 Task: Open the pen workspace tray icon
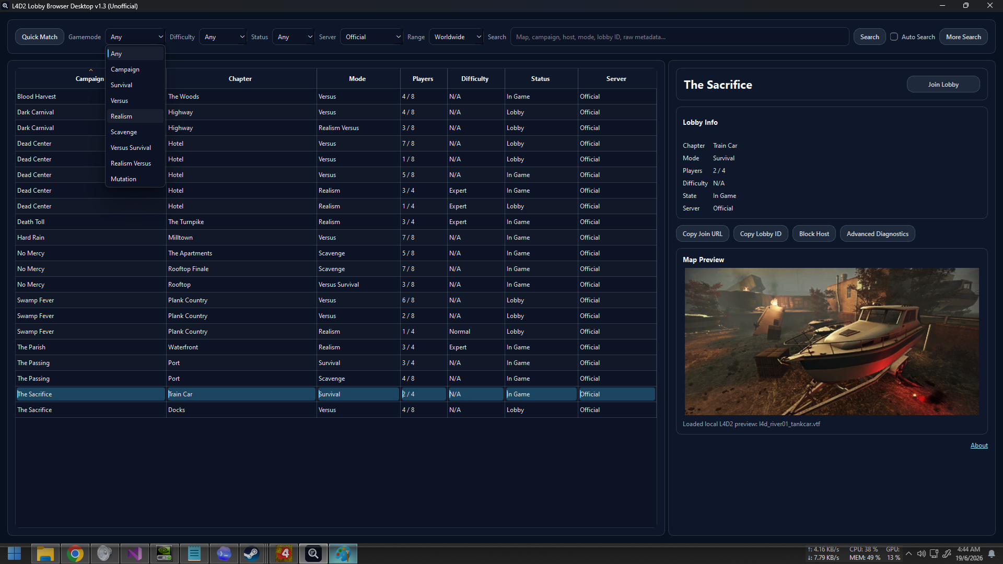947,554
